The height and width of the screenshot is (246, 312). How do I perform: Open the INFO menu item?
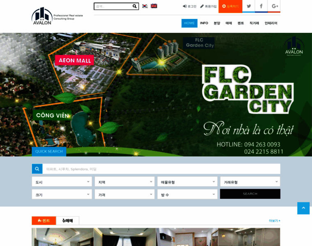(x=204, y=23)
